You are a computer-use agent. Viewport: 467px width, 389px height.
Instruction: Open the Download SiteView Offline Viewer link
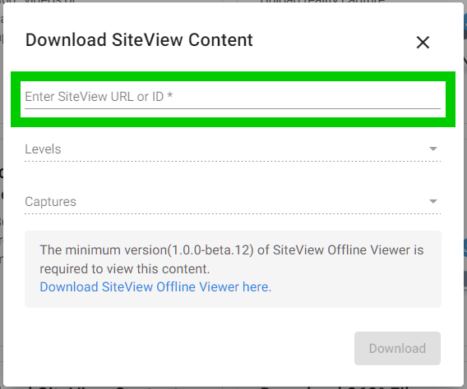tap(155, 287)
